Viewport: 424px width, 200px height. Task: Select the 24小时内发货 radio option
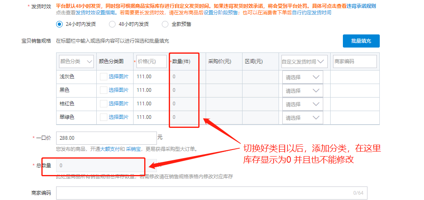[59, 24]
